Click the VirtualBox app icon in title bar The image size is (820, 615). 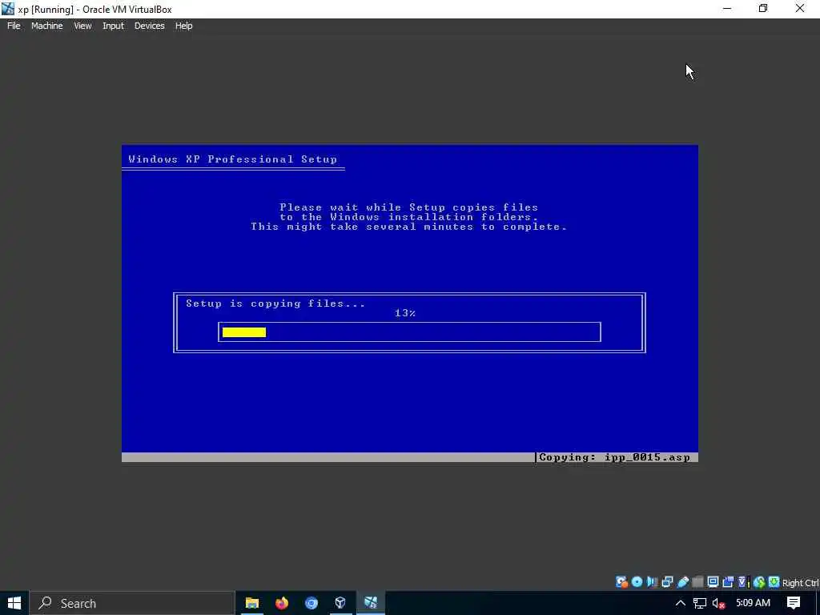(x=8, y=9)
